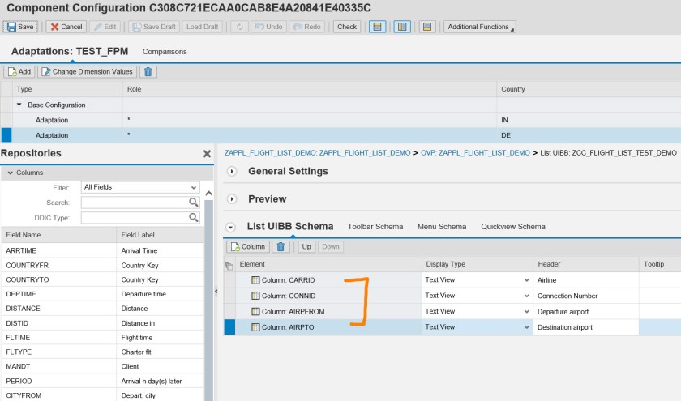
Task: Click the search icon next to Search field
Action: (x=194, y=203)
